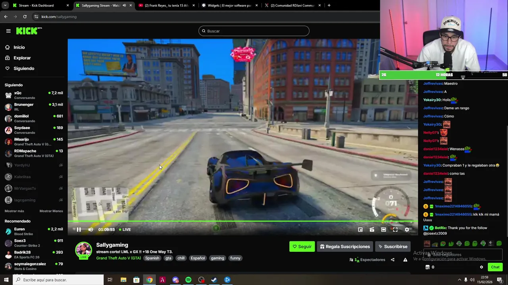Open soymalegonzalez recommended channel
Viewport: 508px width, 285px height.
click(34, 266)
